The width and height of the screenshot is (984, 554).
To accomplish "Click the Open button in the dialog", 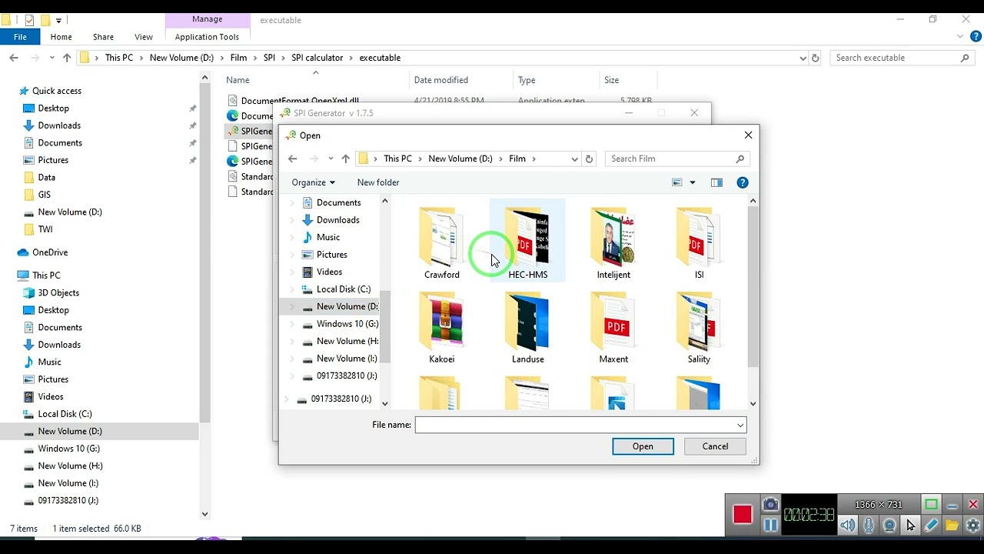I will click(643, 446).
